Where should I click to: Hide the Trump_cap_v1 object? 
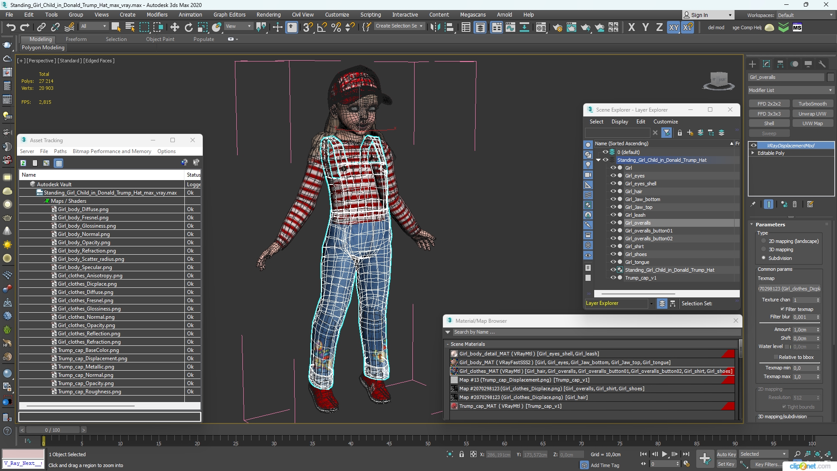coord(613,278)
